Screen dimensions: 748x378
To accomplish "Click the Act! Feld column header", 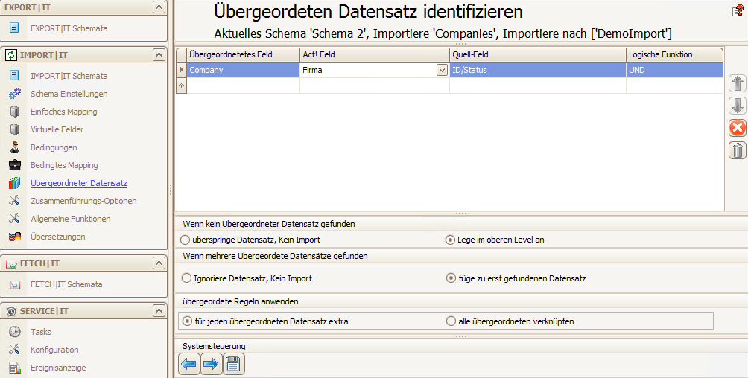I will (375, 54).
